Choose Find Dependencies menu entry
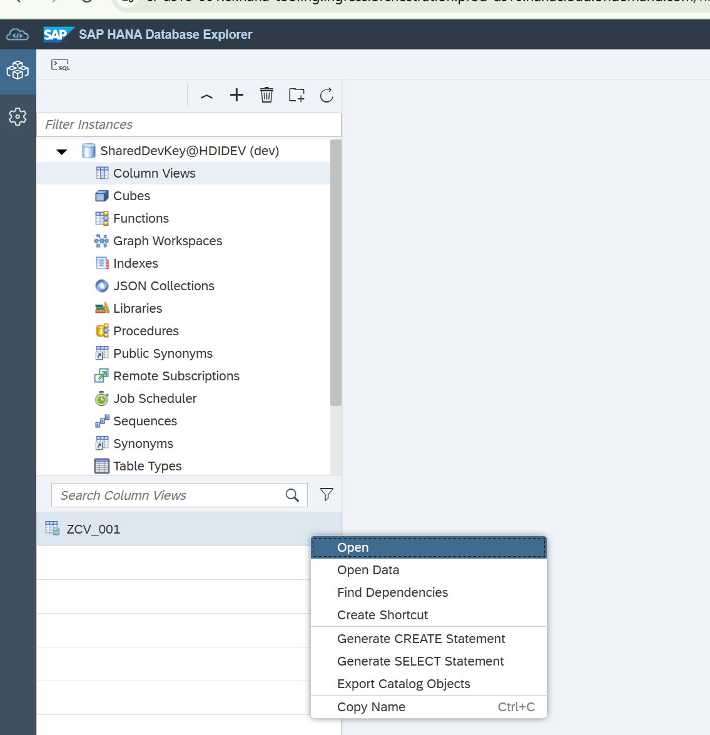Screen dimensions: 710x735 click(429, 592)
